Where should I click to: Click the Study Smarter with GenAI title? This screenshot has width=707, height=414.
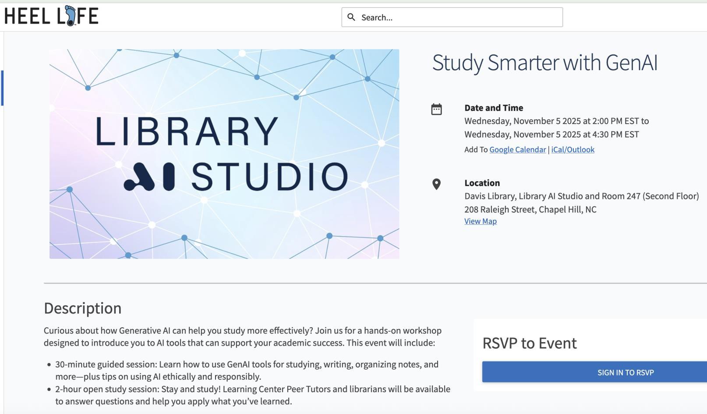(544, 63)
